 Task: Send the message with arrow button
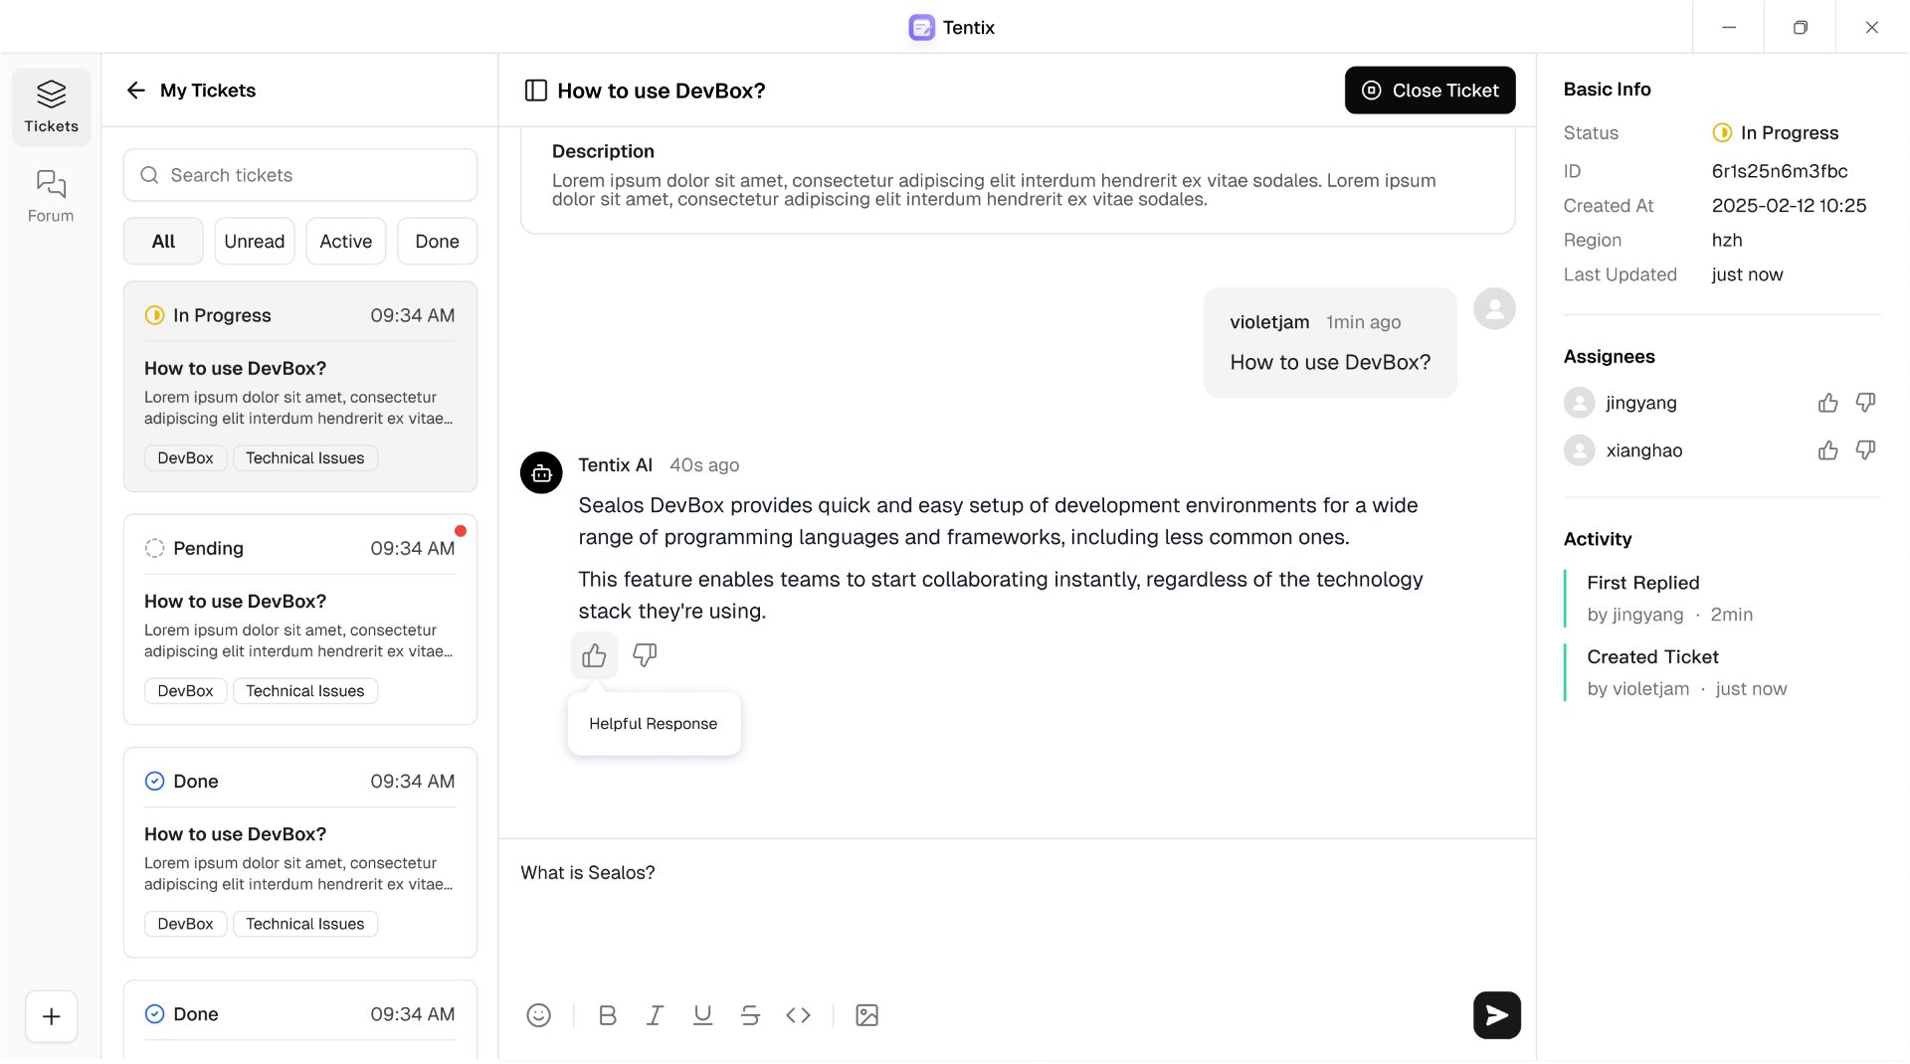click(x=1496, y=1015)
